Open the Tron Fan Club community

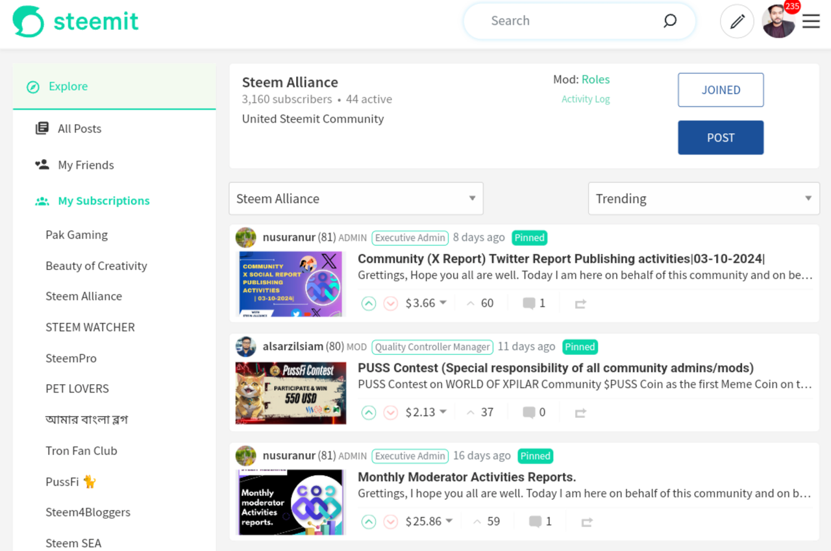click(81, 451)
